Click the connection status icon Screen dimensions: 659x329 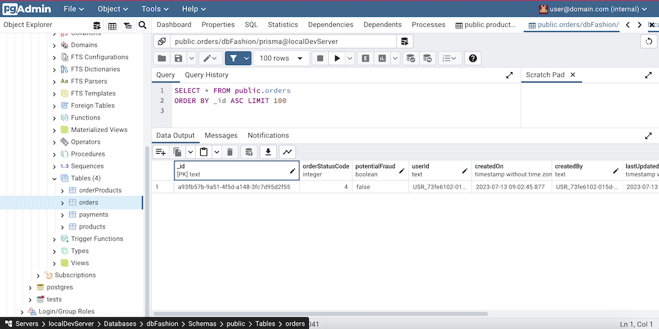(162, 42)
